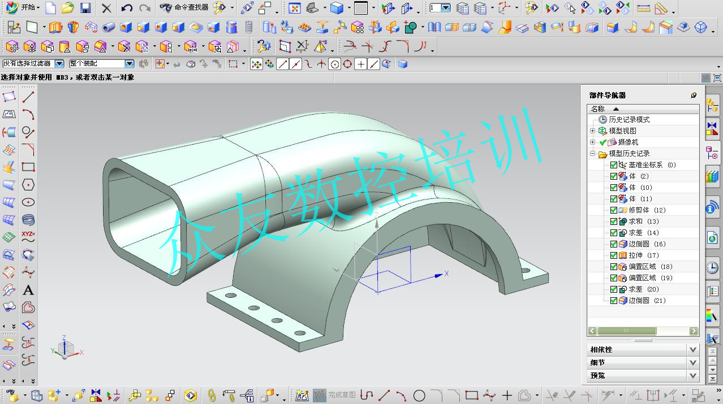Open the selection filter dropdown 没有选择过滤器

(59, 64)
